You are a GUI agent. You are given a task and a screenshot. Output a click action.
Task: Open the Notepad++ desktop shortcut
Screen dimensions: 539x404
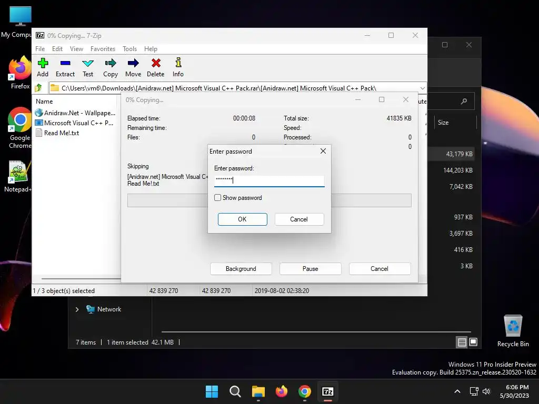(x=18, y=176)
